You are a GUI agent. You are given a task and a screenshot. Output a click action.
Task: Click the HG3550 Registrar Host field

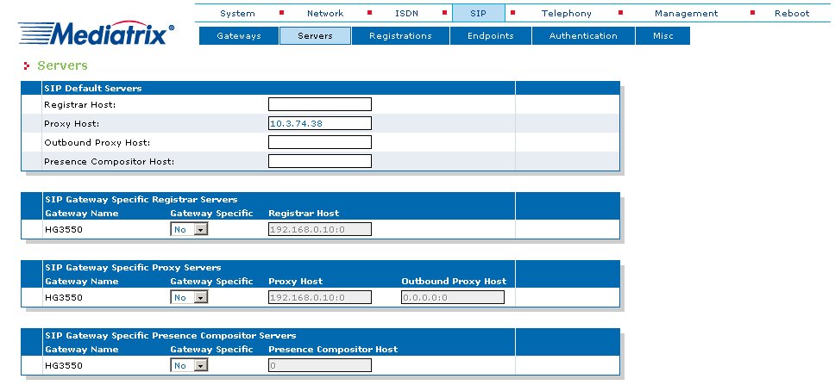point(319,229)
